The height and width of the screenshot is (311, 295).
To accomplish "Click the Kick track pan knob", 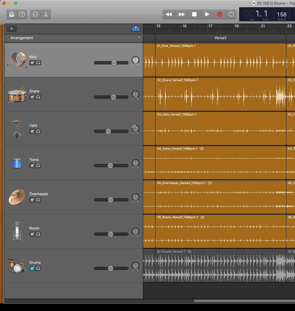I will (x=135, y=60).
